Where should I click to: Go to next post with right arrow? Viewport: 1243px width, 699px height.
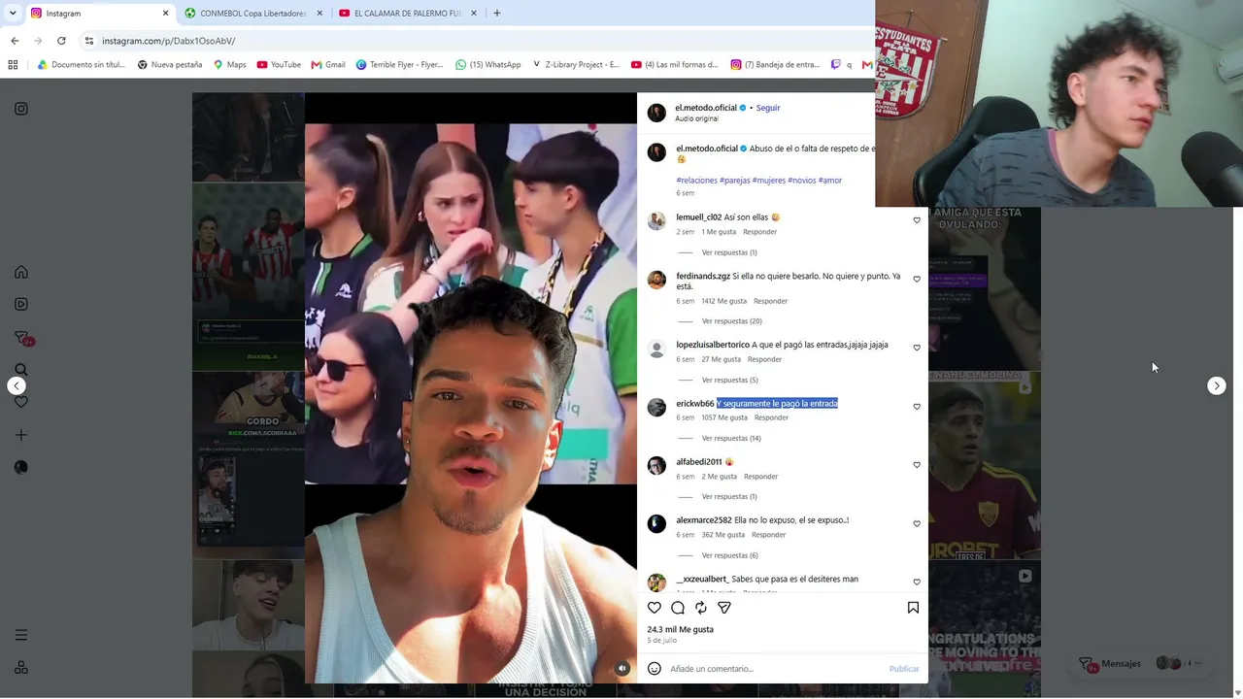point(1217,386)
